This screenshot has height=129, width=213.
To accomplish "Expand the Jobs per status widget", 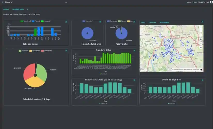I will click(66, 22).
